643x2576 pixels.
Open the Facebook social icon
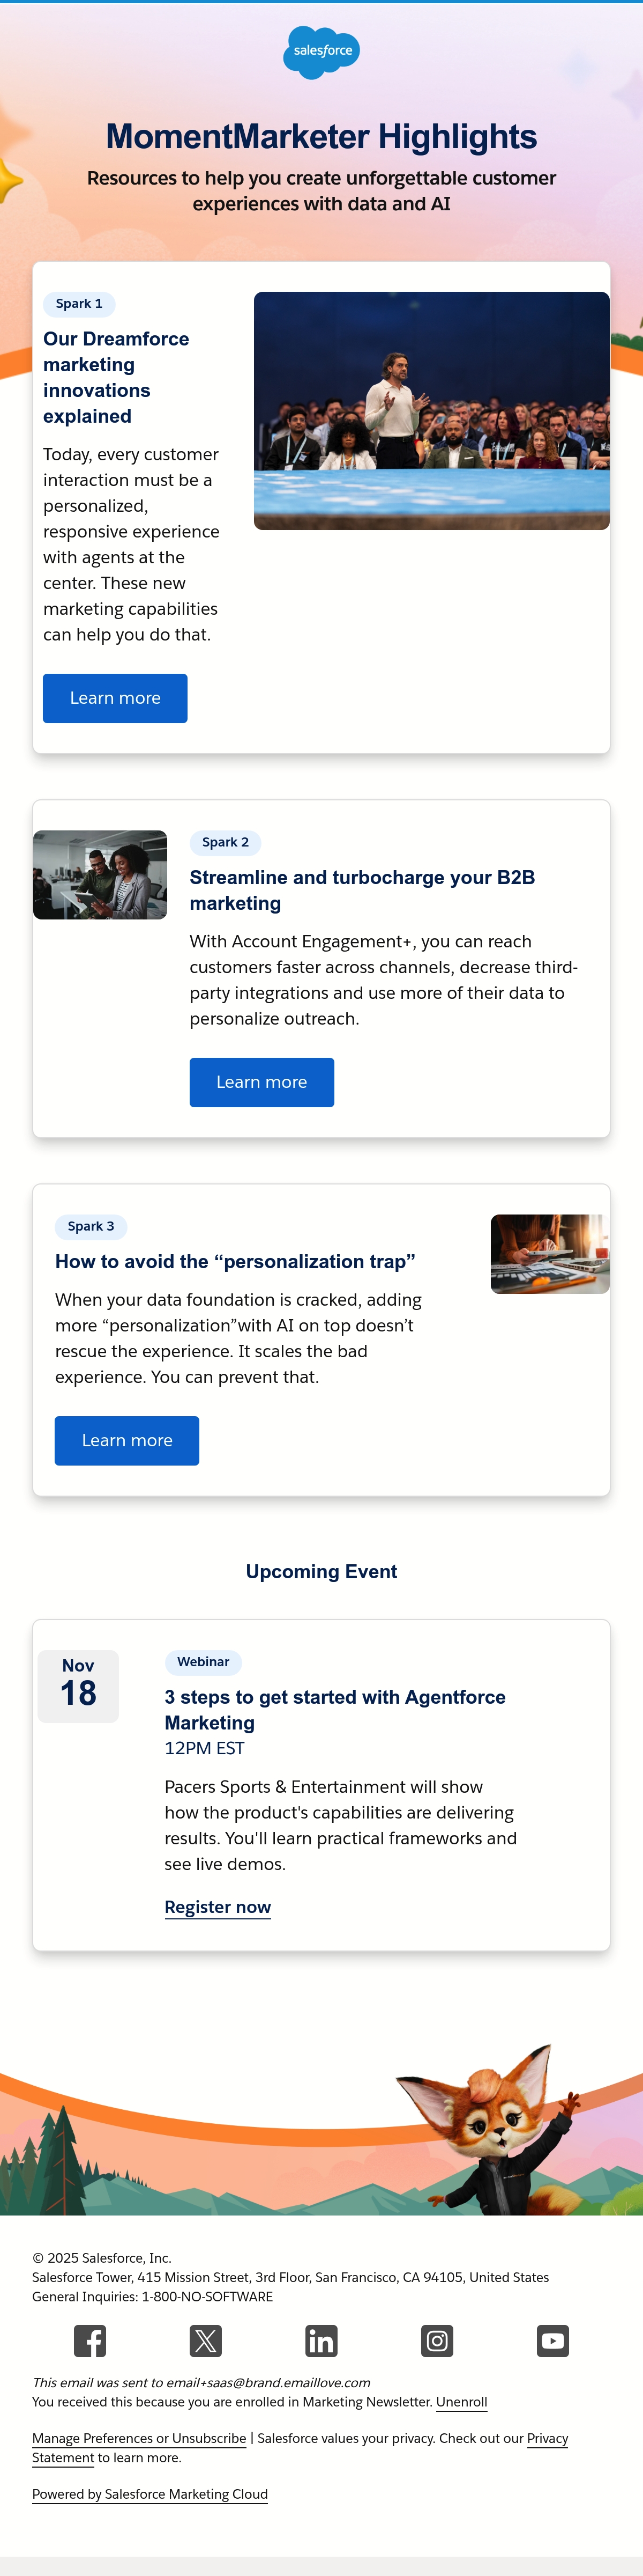[90, 2340]
